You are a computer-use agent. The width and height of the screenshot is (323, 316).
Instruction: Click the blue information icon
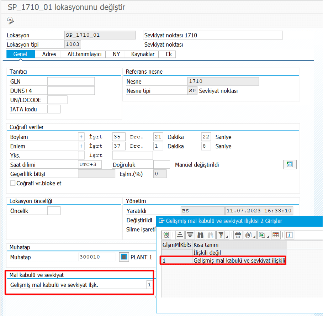(x=290, y=235)
